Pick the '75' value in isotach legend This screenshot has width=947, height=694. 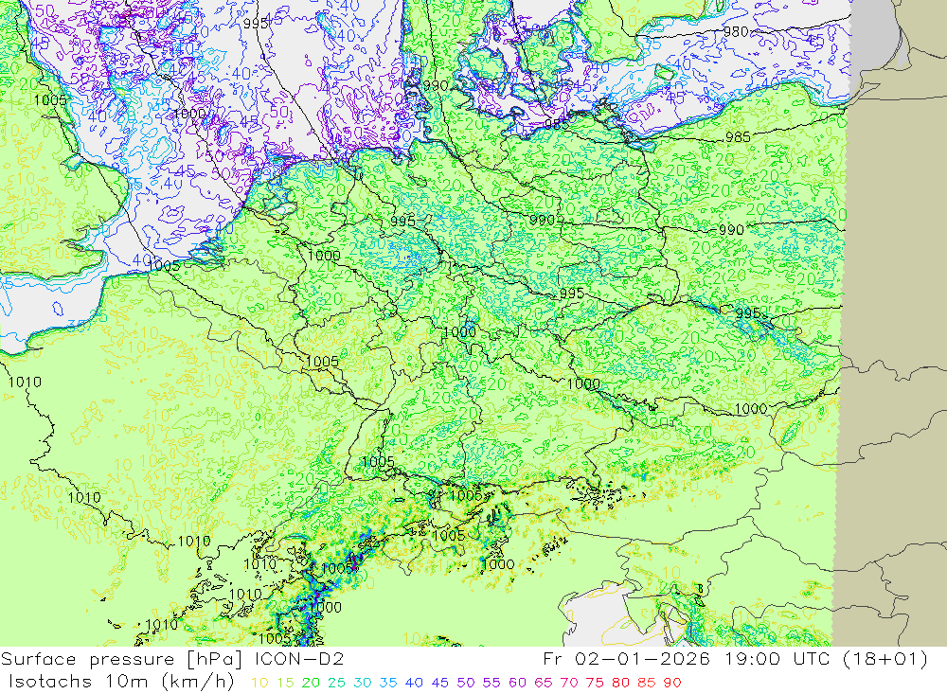595,684
